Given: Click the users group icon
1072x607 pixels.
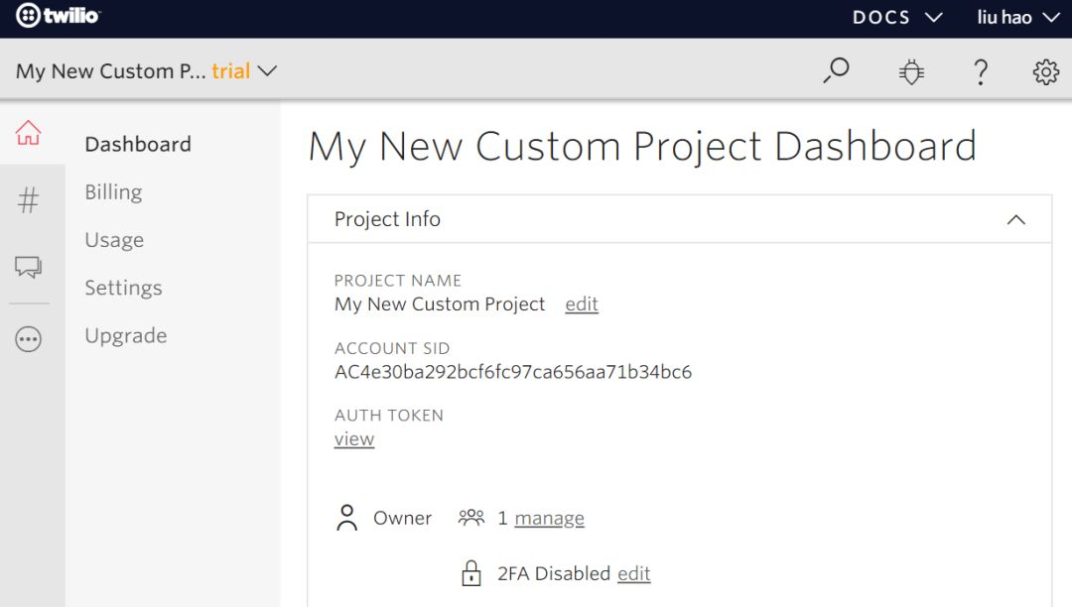Looking at the screenshot, I should (471, 518).
